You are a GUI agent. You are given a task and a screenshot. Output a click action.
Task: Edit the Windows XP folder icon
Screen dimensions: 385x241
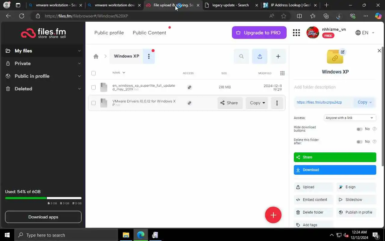click(343, 52)
